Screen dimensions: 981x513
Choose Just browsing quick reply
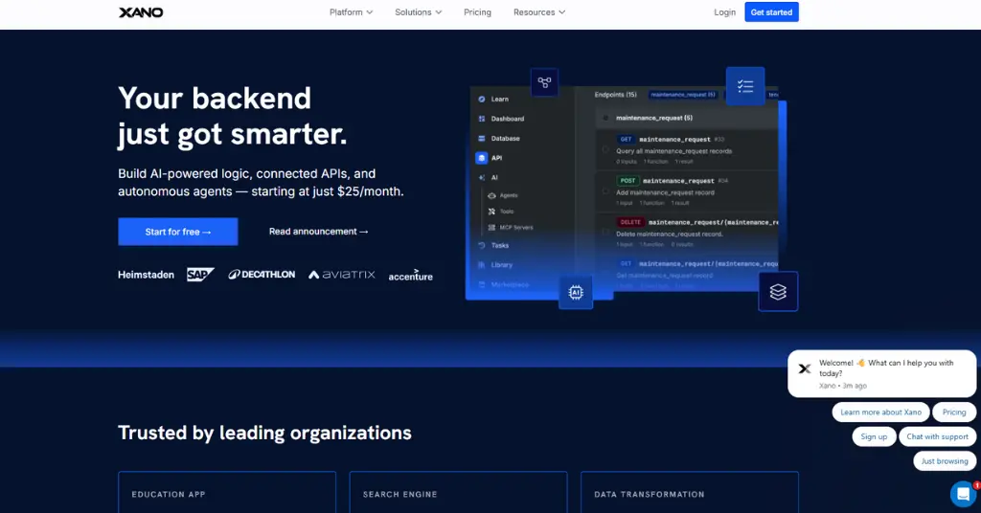tap(944, 461)
